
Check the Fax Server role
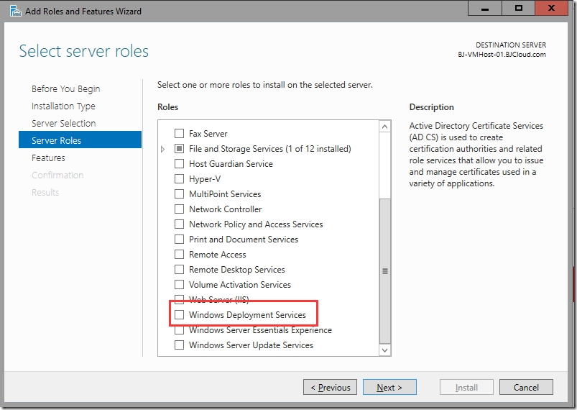click(179, 133)
